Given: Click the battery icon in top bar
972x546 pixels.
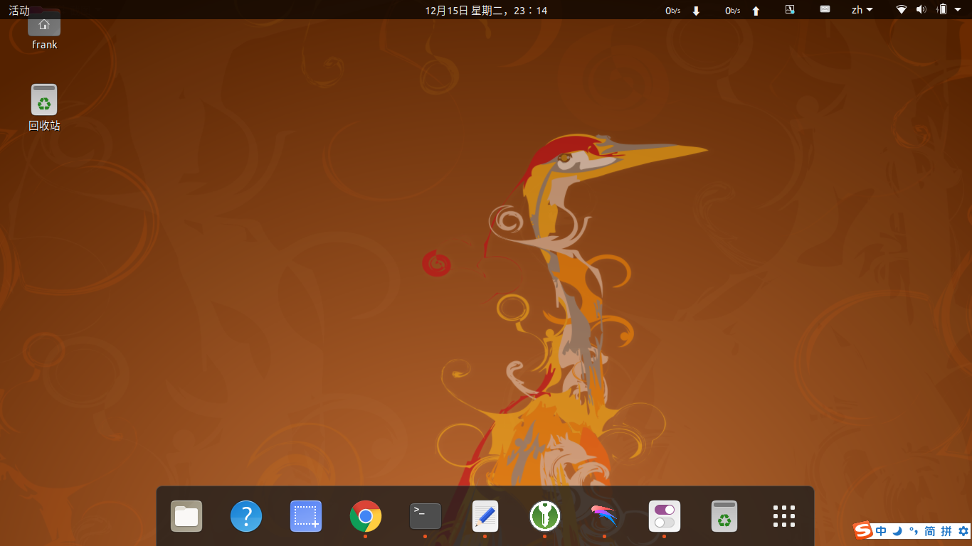Looking at the screenshot, I should click(942, 9).
